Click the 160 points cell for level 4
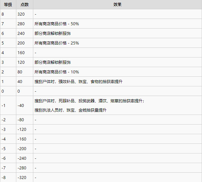The height and width of the screenshot is (182, 202). tap(21, 53)
